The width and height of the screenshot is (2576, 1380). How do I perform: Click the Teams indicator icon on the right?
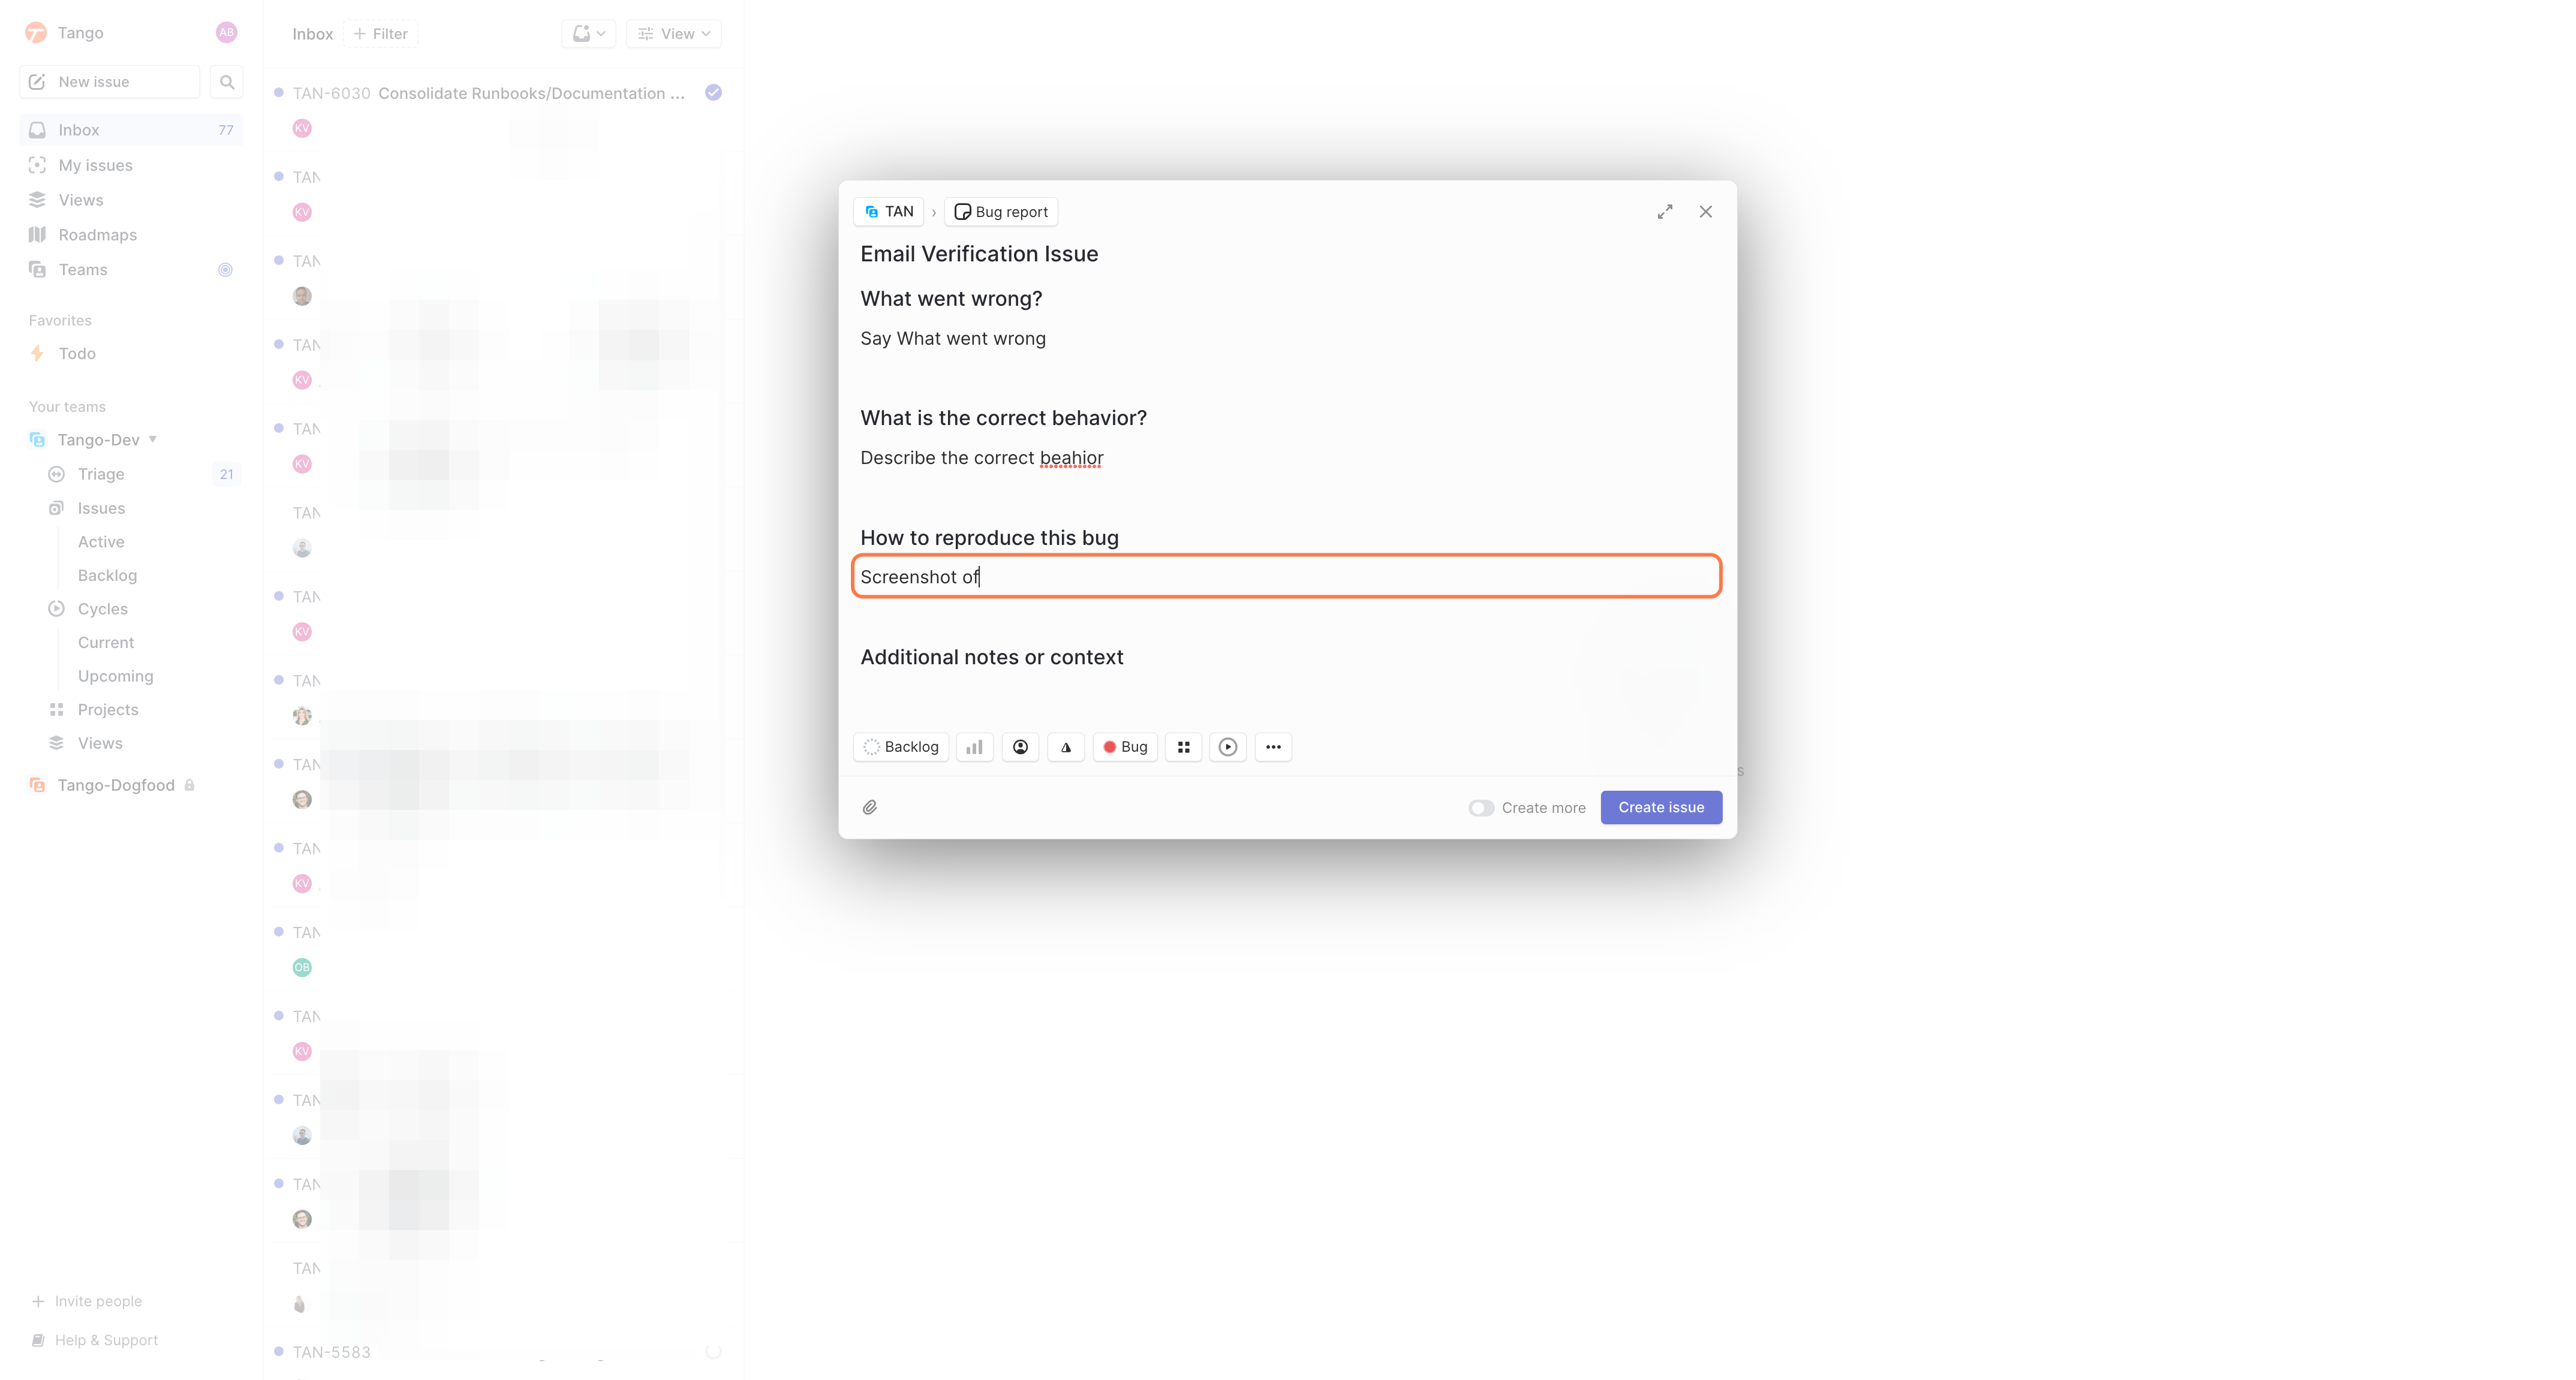point(226,270)
